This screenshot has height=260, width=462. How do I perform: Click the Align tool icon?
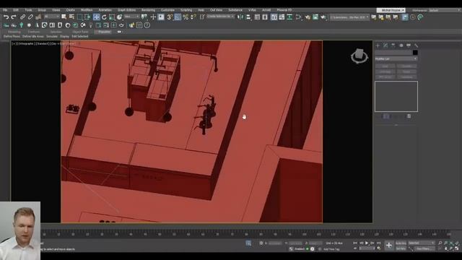pyautogui.click(x=248, y=17)
